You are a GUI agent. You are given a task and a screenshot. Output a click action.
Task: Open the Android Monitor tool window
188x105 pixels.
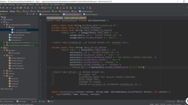[x=7, y=101]
